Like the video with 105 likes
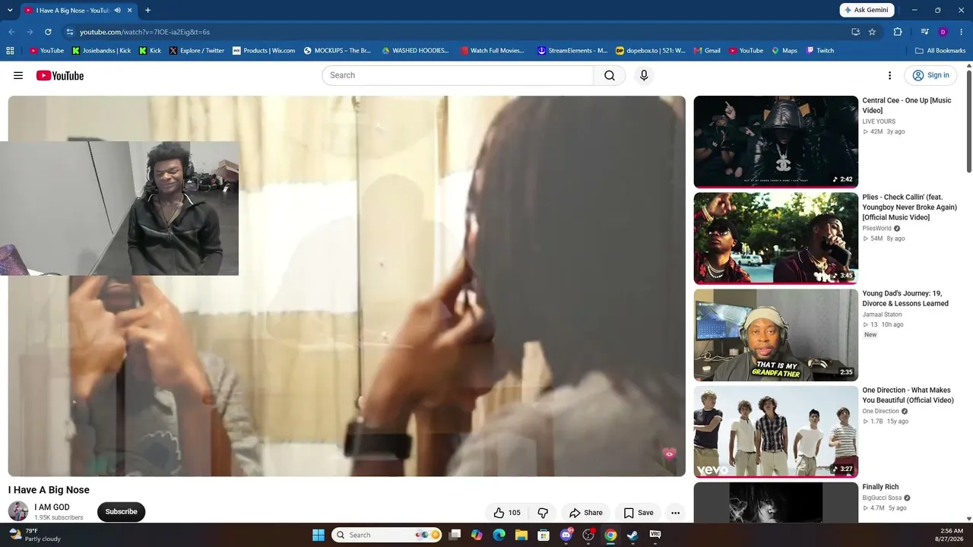 pos(507,513)
